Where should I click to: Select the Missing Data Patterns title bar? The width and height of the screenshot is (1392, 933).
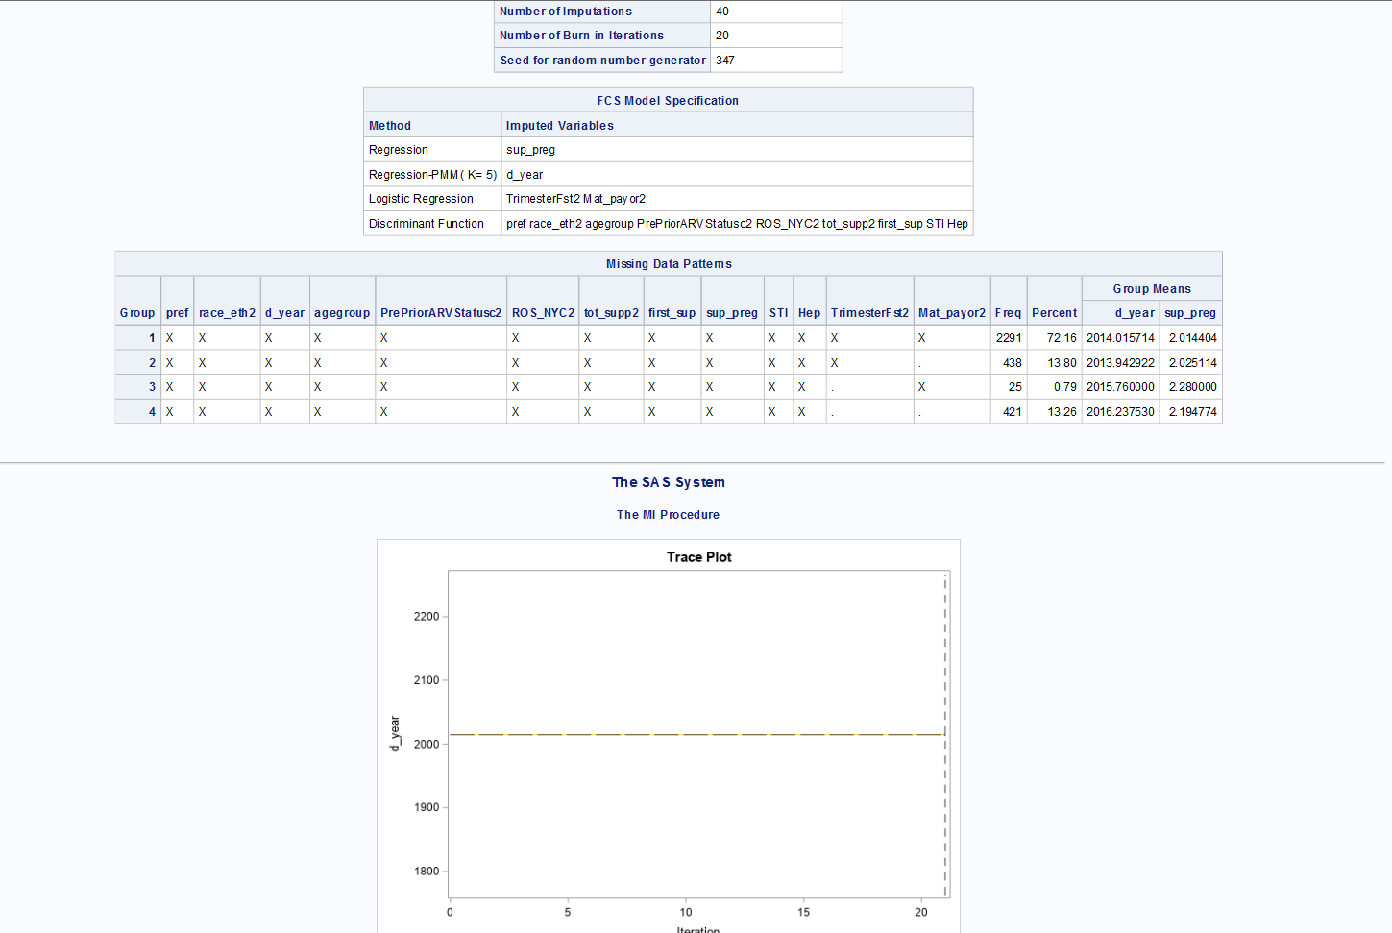point(668,263)
